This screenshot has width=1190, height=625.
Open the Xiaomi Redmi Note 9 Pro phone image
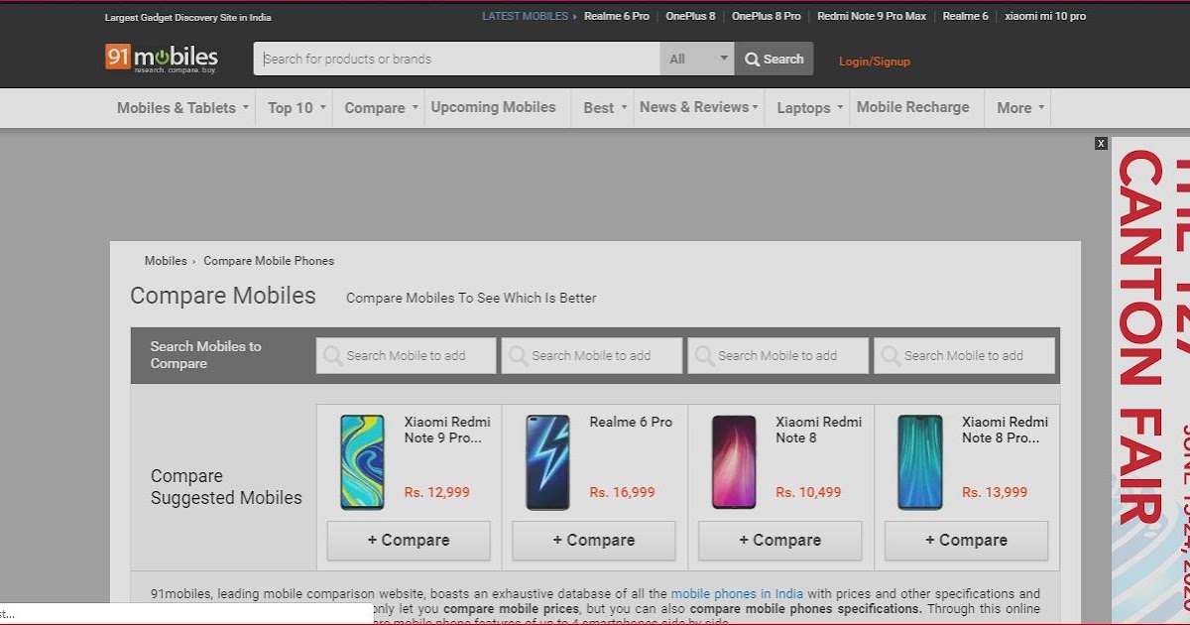coord(363,462)
